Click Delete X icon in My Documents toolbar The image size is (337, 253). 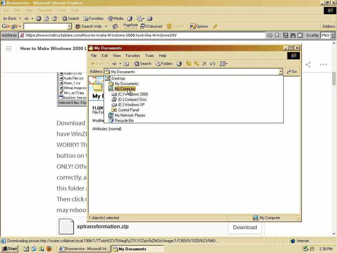coord(205,64)
